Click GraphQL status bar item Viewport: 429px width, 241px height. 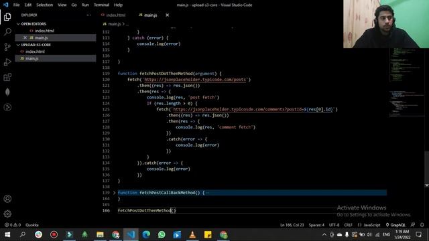(395, 225)
